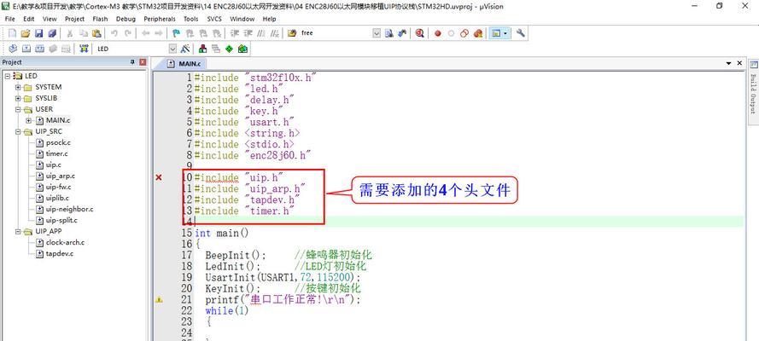The height and width of the screenshot is (341, 759).
Task: Build the target with the Build icon
Action: click(x=26, y=49)
